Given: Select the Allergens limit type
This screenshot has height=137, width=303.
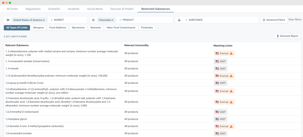Looking at the screenshot, I should click(38, 28).
